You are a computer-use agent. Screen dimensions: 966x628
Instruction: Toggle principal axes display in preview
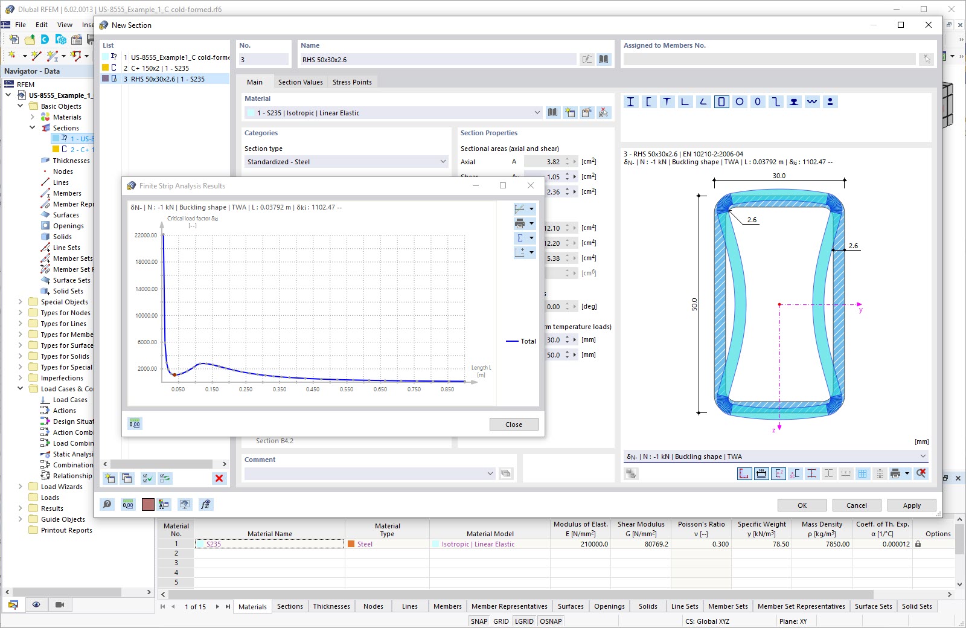778,473
